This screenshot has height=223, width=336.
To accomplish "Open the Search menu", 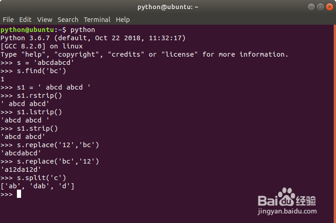I will (x=68, y=20).
